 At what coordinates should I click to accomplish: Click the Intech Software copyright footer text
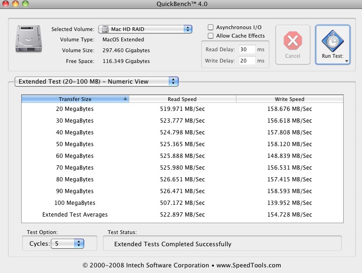181,265
